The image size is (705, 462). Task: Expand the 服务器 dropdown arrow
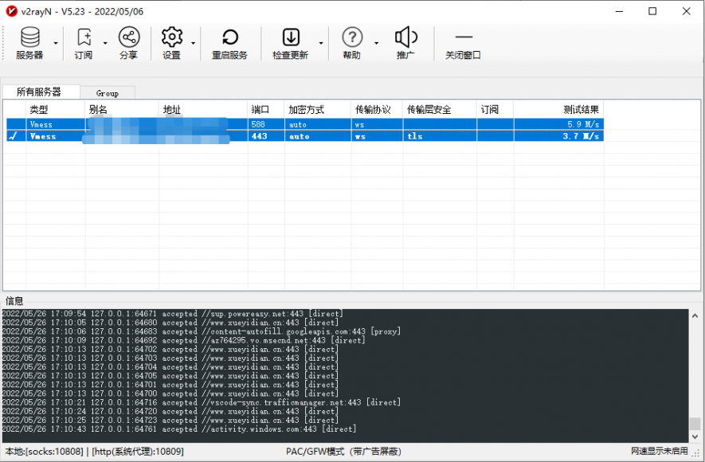56,43
